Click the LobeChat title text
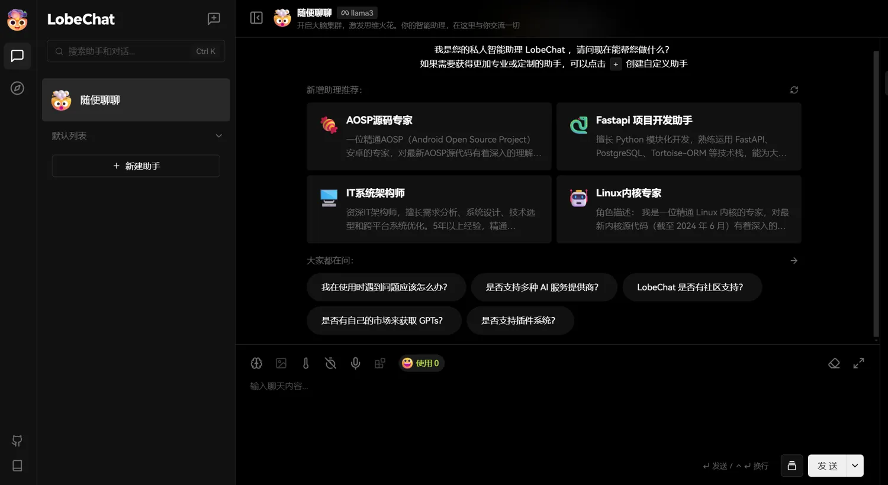This screenshot has width=888, height=485. click(x=81, y=20)
